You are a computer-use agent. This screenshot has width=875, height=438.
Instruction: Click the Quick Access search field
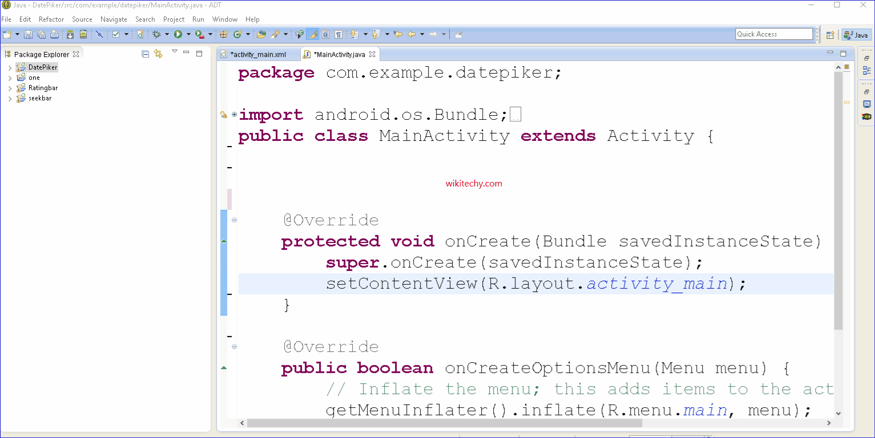click(773, 34)
